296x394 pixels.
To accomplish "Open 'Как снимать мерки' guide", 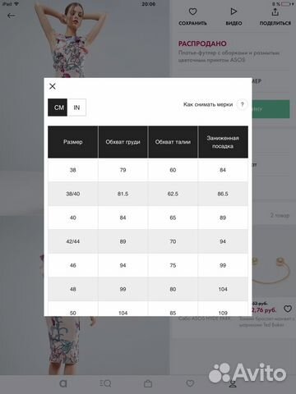I will tap(208, 104).
